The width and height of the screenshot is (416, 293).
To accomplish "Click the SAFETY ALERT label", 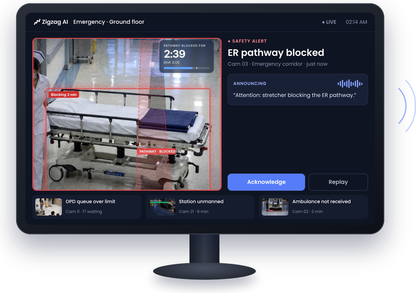I will (247, 41).
